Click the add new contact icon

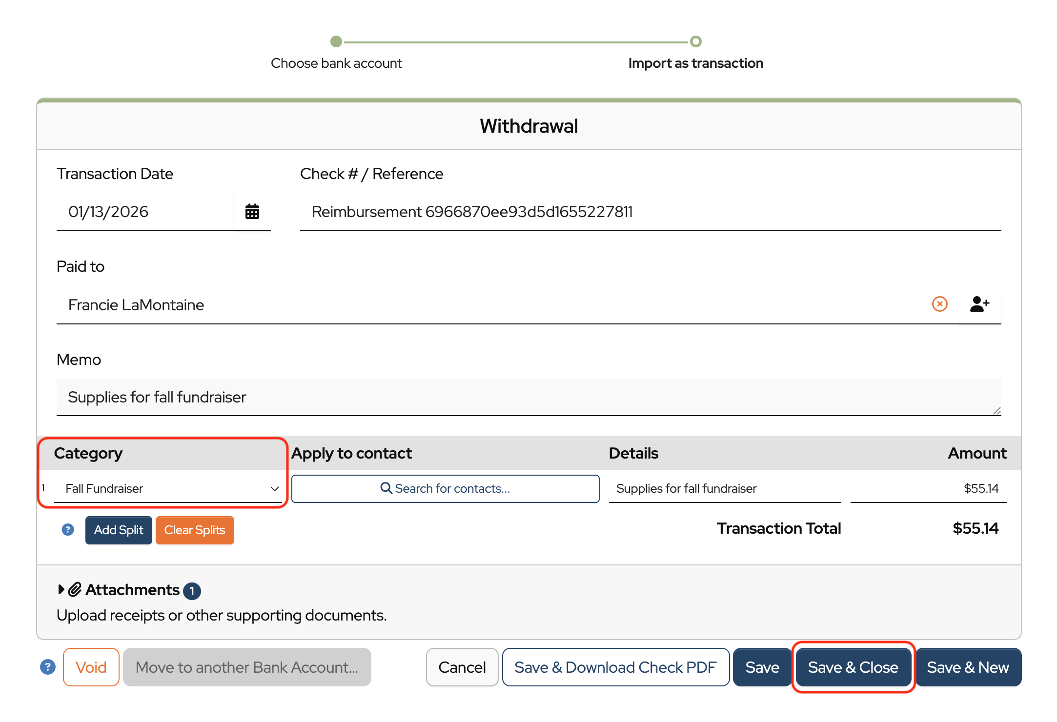pos(979,304)
